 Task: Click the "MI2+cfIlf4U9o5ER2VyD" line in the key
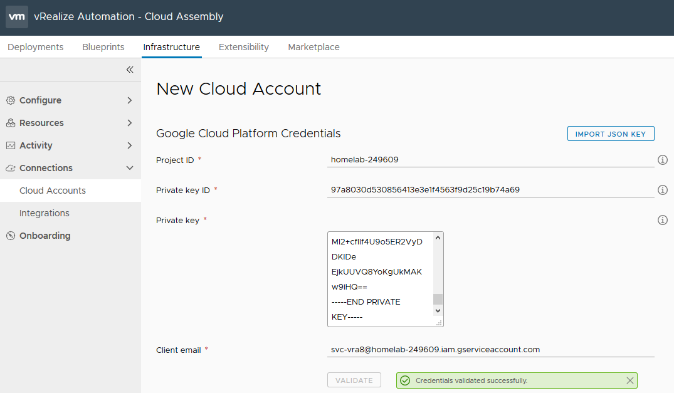[x=377, y=242]
